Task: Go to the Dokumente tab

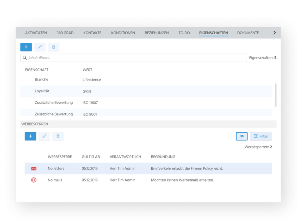Action: tap(248, 33)
